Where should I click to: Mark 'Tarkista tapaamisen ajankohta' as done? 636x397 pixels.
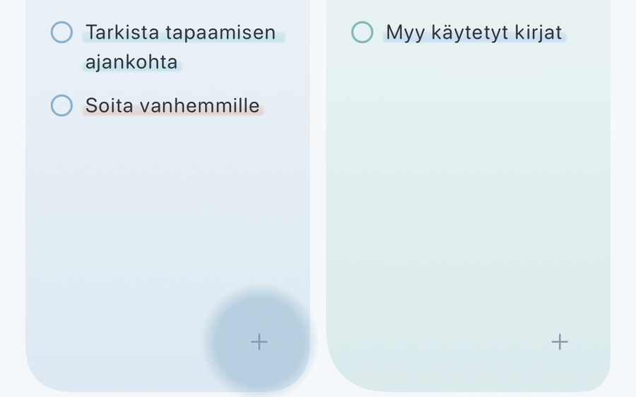coord(61,32)
